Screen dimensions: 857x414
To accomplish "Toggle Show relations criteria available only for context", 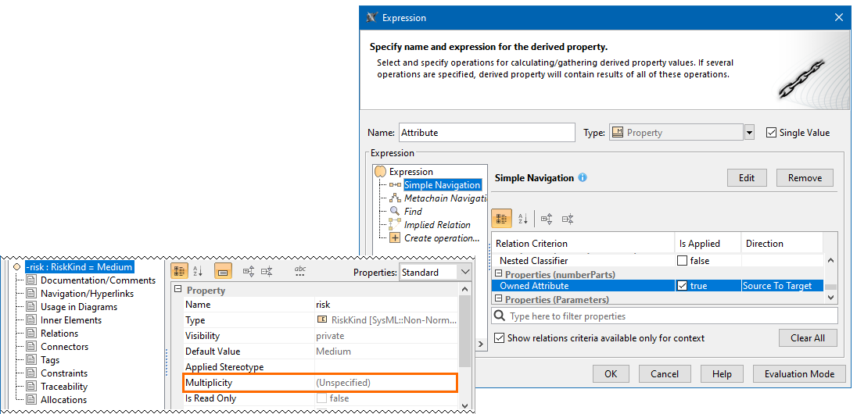I will (499, 338).
